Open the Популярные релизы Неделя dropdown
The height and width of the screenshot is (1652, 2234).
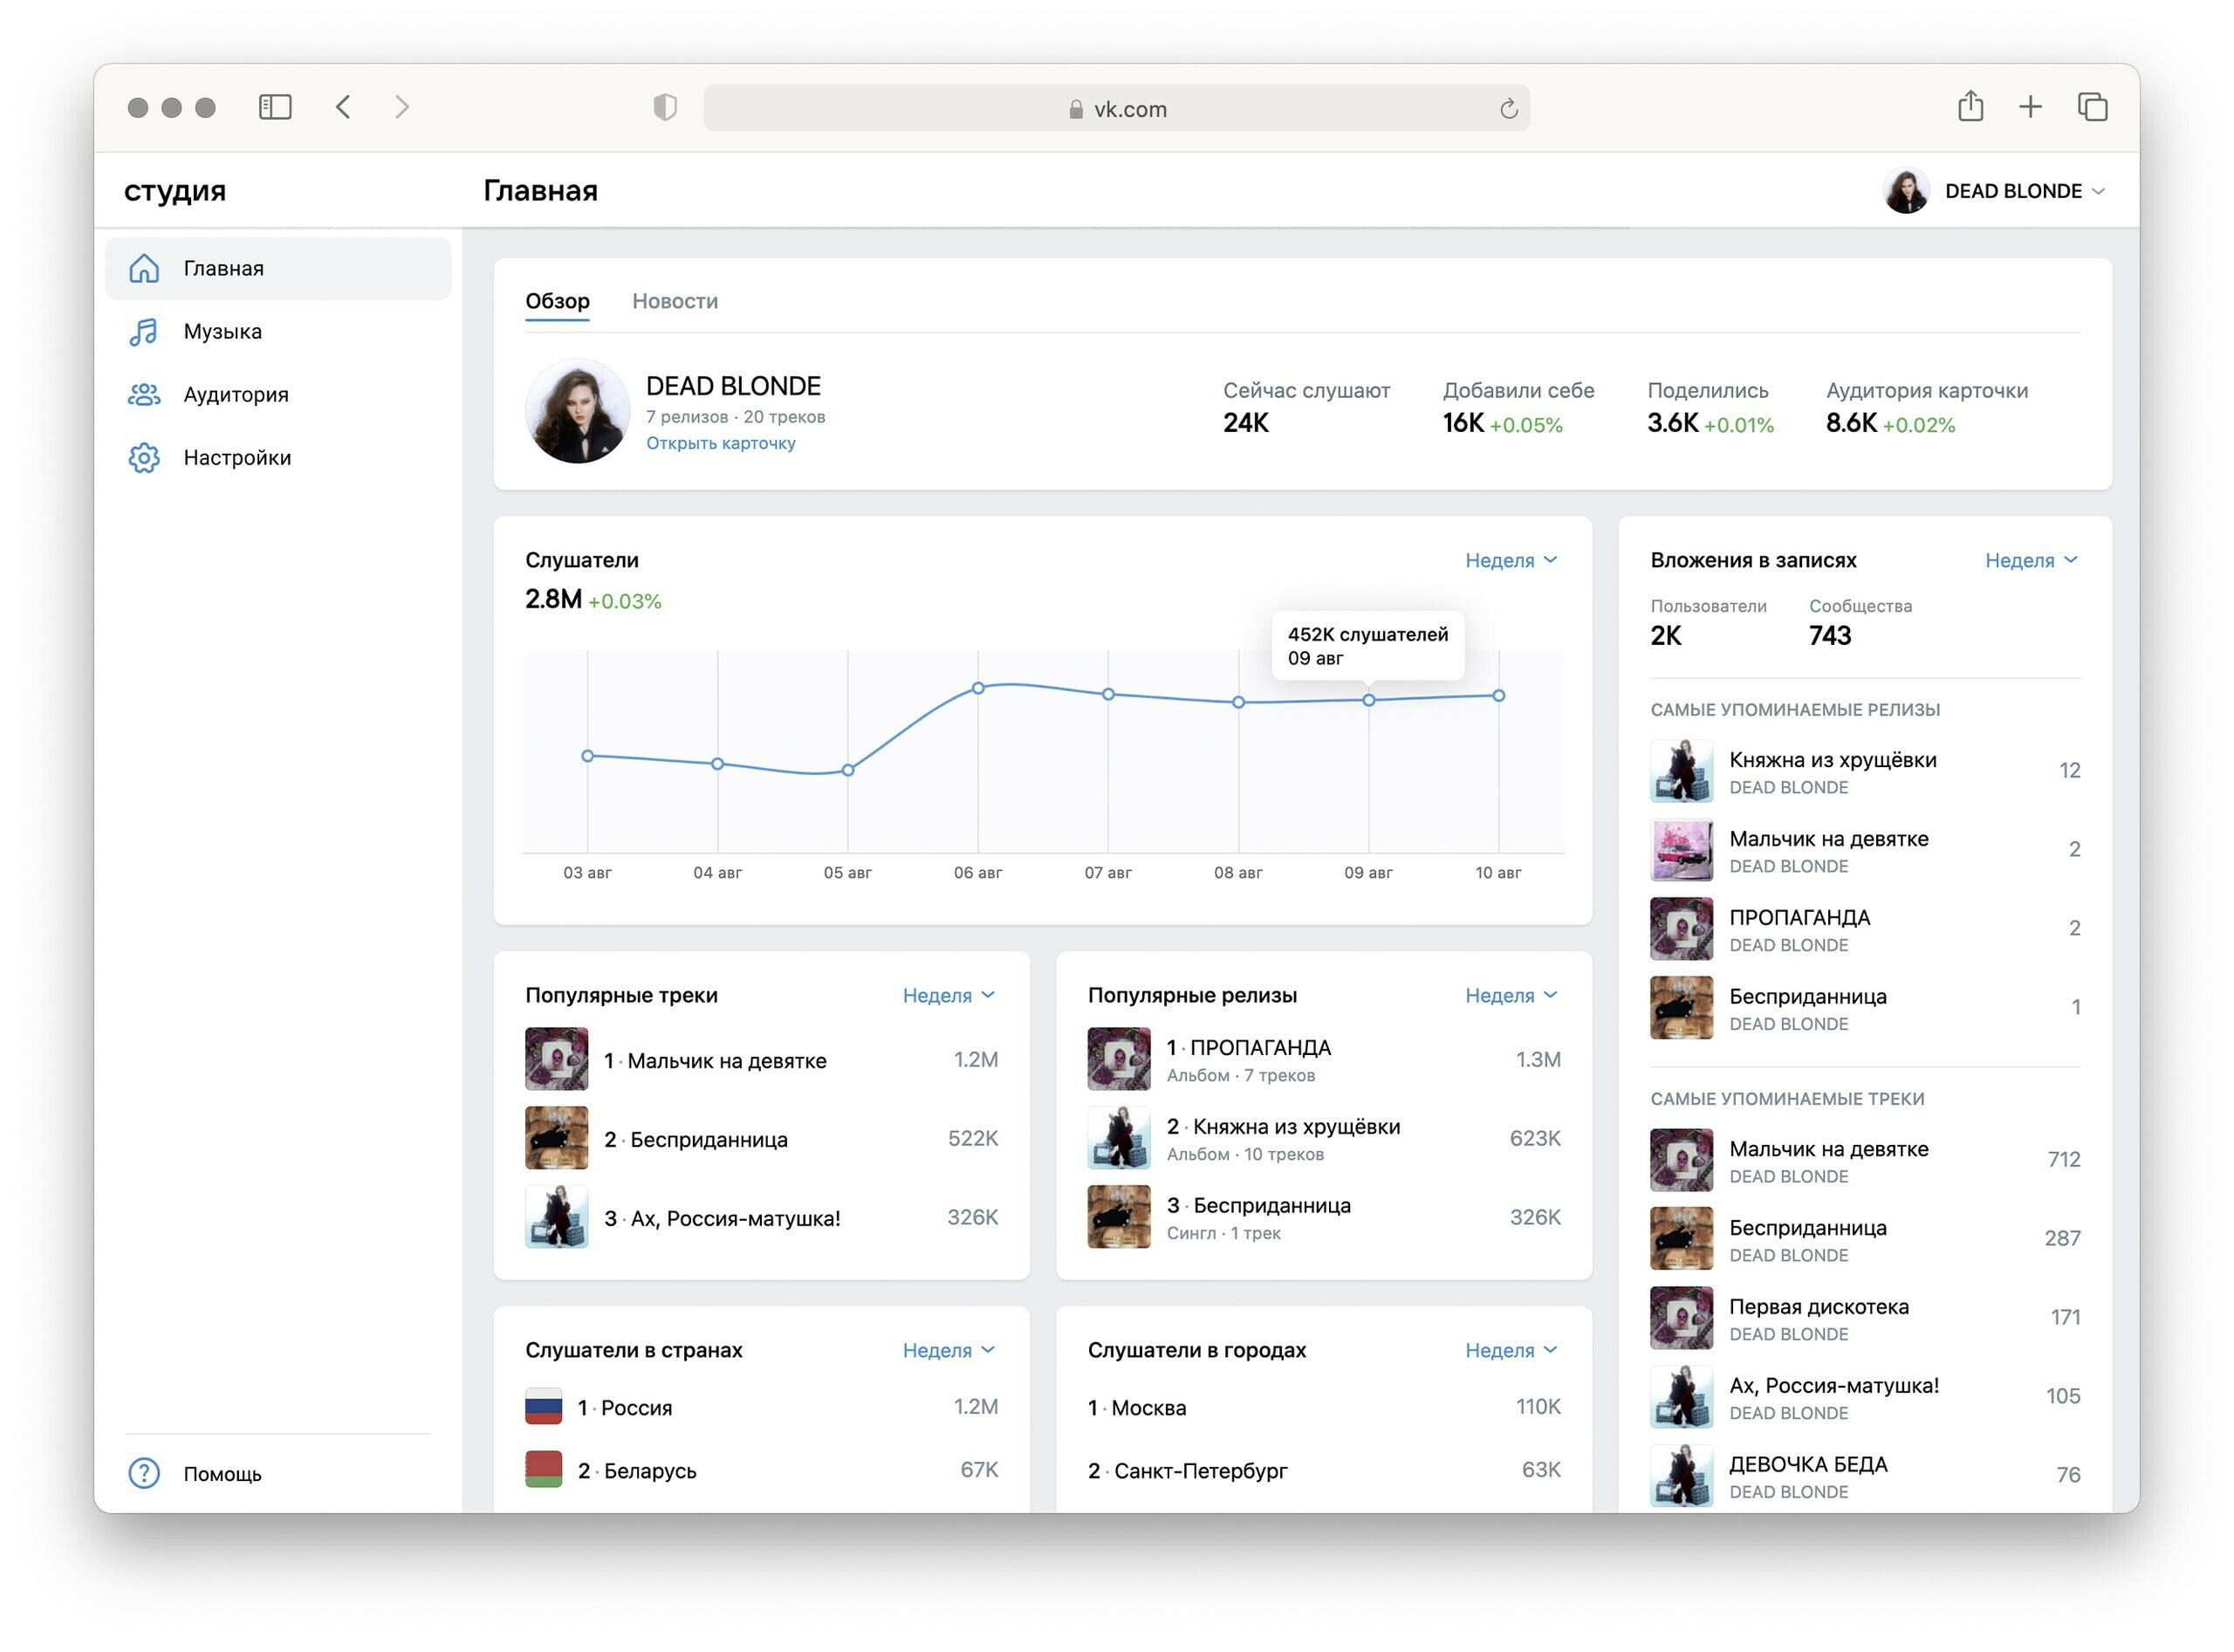point(1511,995)
